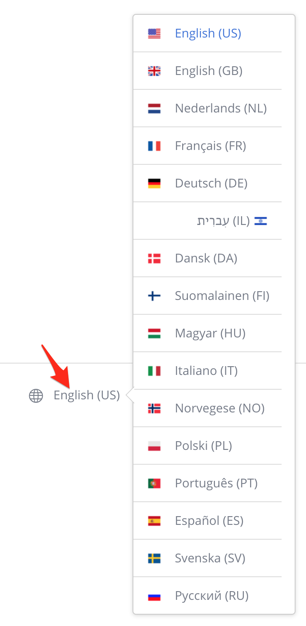
Task: Select Deutsch (DE) option
Action: tap(207, 183)
